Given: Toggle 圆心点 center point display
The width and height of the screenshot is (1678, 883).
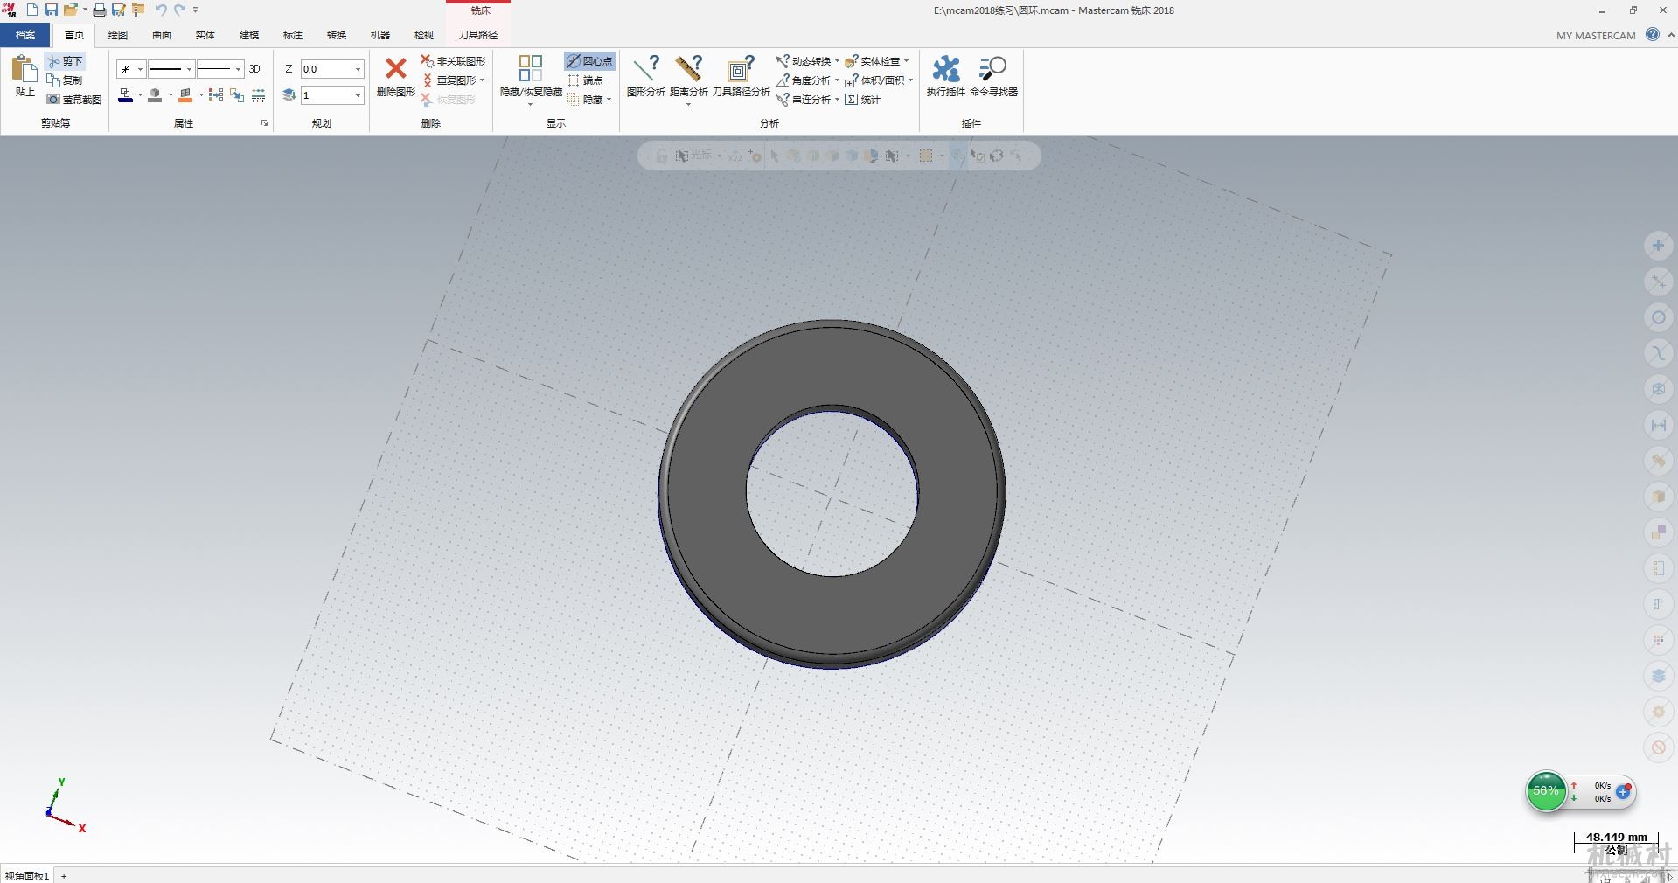Looking at the screenshot, I should coord(589,61).
